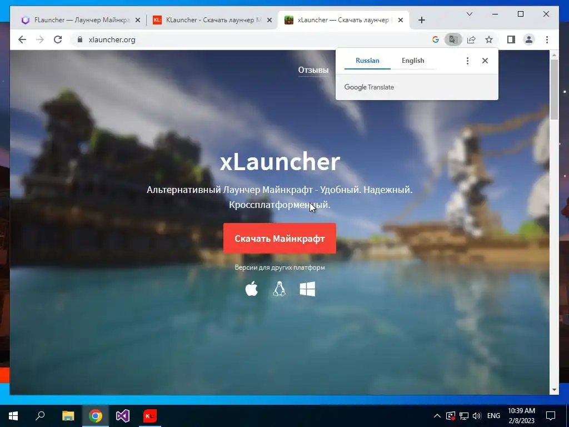
Task: Open the taskbar clock and date
Action: click(521, 416)
